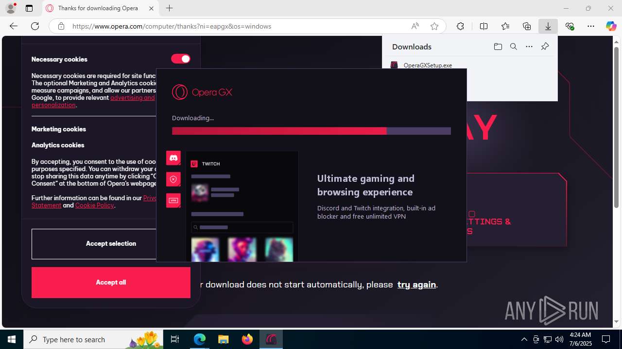Click VPN icon in installer preview
This screenshot has height=349, width=622.
(x=173, y=200)
